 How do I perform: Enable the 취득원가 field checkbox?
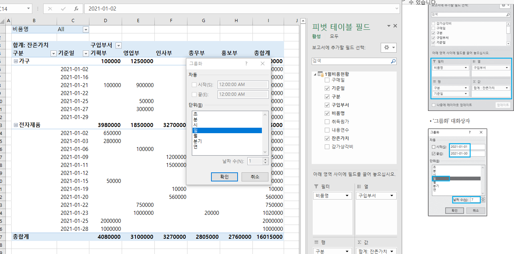[x=327, y=122]
